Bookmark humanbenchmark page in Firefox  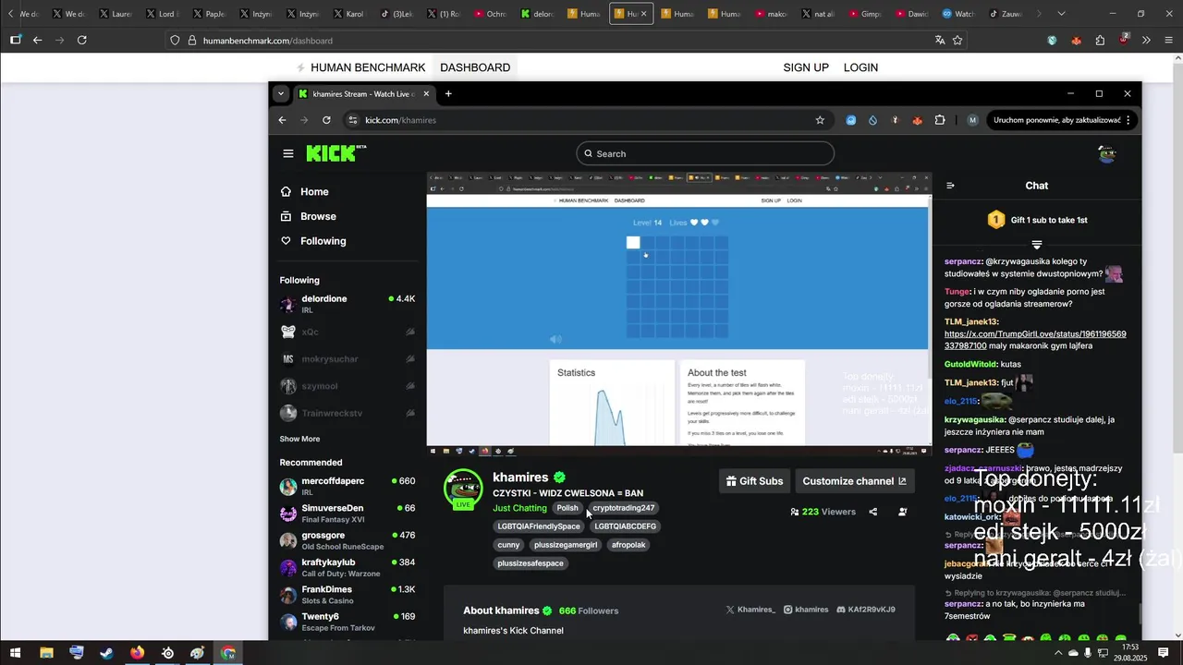tap(957, 41)
